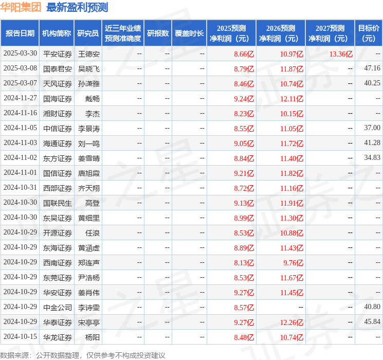383x360 pixels.
Task: Click 东莞证券 institution cell
Action: 58,278
